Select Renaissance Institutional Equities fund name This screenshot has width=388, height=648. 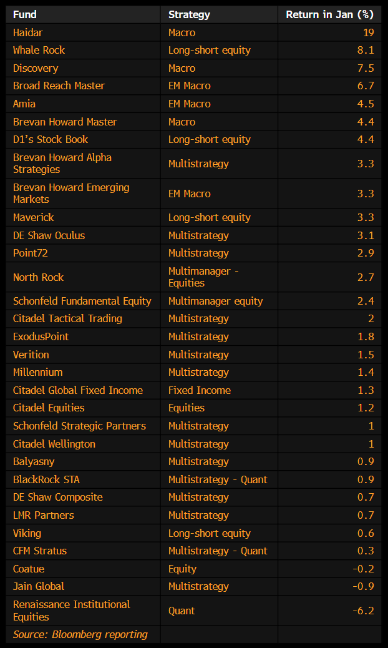(x=71, y=611)
